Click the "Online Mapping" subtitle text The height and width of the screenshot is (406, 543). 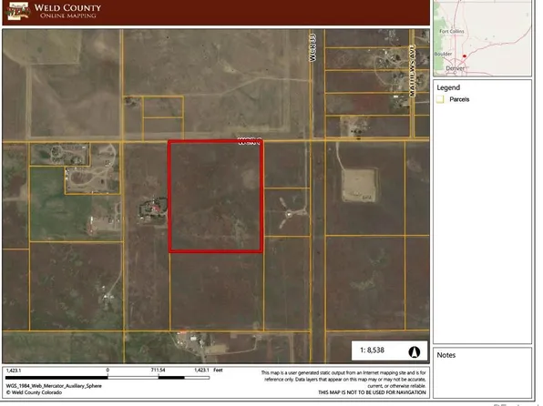(x=67, y=15)
